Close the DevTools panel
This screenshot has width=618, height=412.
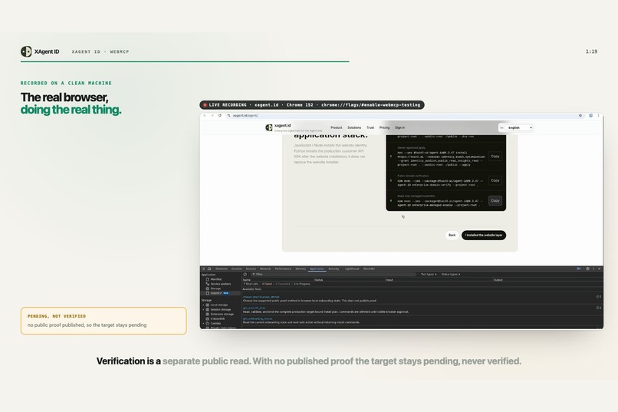(600, 269)
